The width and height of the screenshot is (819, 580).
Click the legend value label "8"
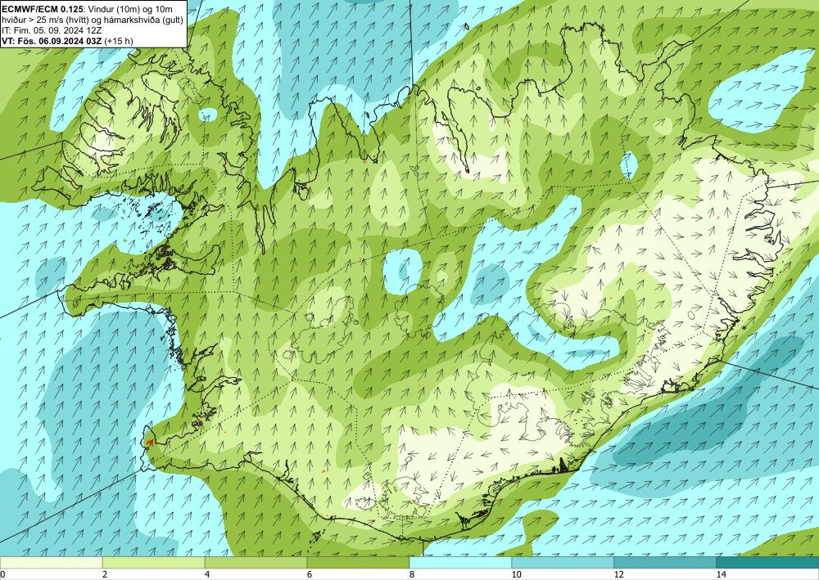[x=412, y=574]
